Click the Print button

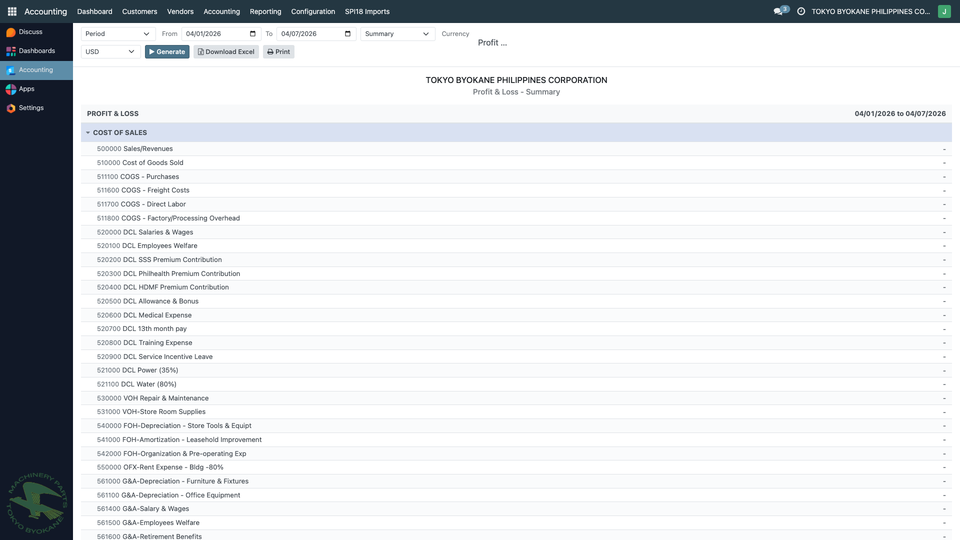tap(278, 52)
